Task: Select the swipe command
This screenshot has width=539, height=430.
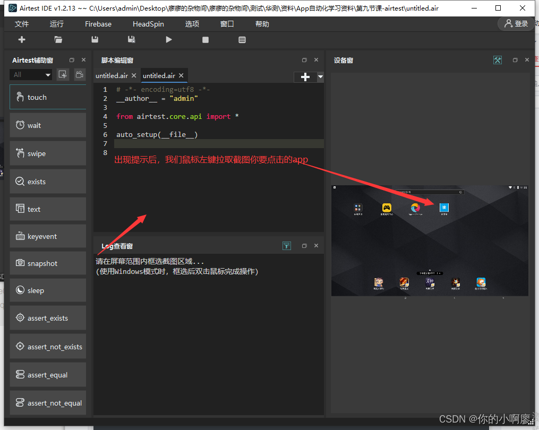Action: 48,153
